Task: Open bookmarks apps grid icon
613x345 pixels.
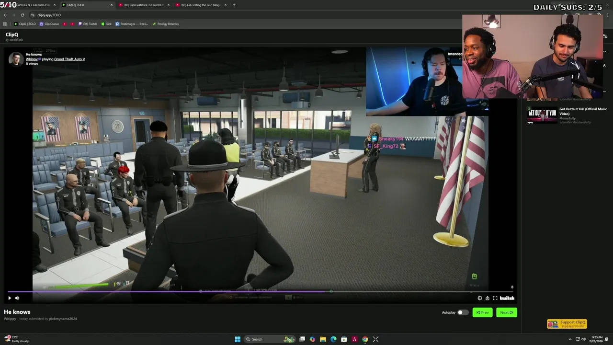Action: click(x=5, y=24)
